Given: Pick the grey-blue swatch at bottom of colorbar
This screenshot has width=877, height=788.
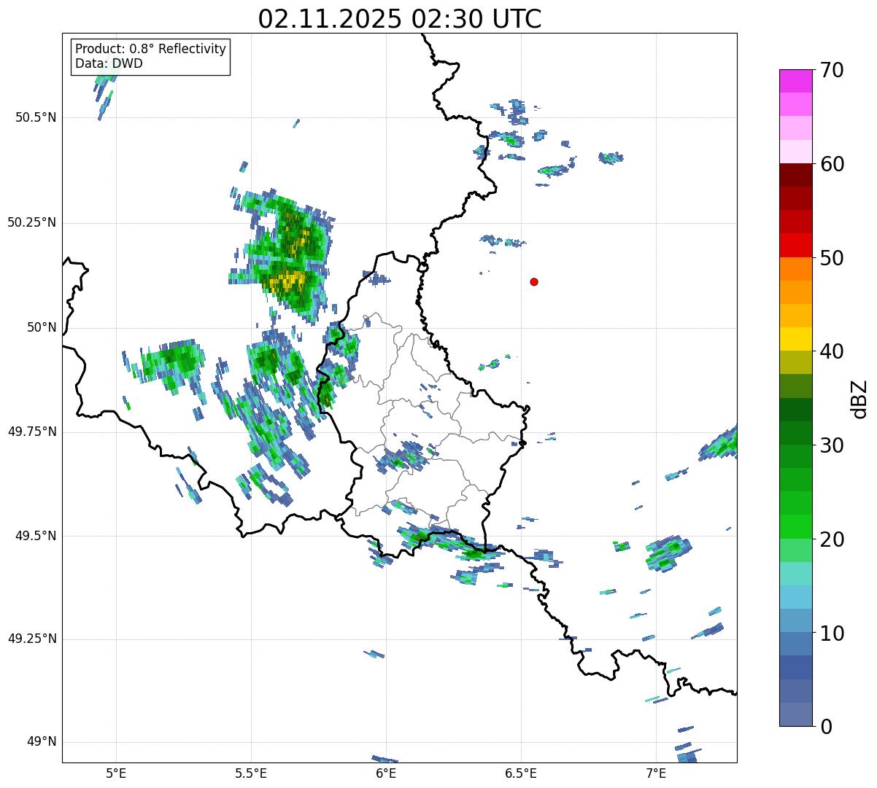Looking at the screenshot, I should (x=795, y=714).
